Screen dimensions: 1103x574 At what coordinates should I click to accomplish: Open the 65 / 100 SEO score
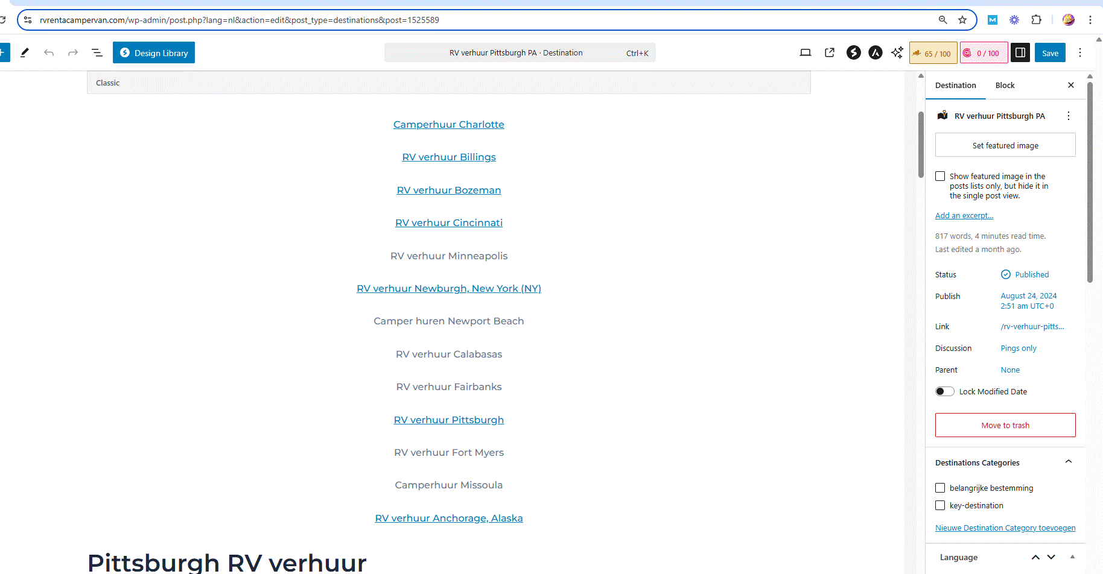(933, 53)
